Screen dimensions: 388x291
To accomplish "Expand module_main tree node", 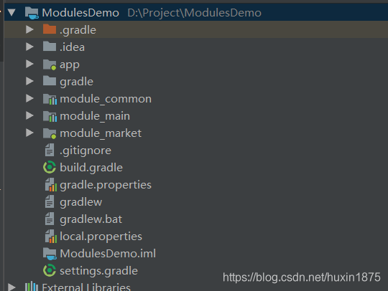I will coord(29,116).
